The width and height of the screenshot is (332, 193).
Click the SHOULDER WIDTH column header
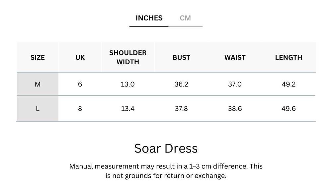coord(128,57)
